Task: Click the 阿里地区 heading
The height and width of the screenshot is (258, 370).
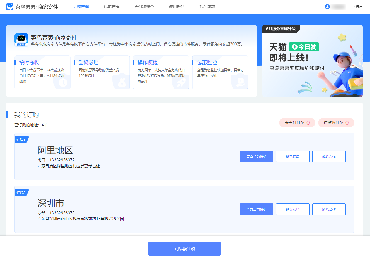Action: tap(55, 150)
